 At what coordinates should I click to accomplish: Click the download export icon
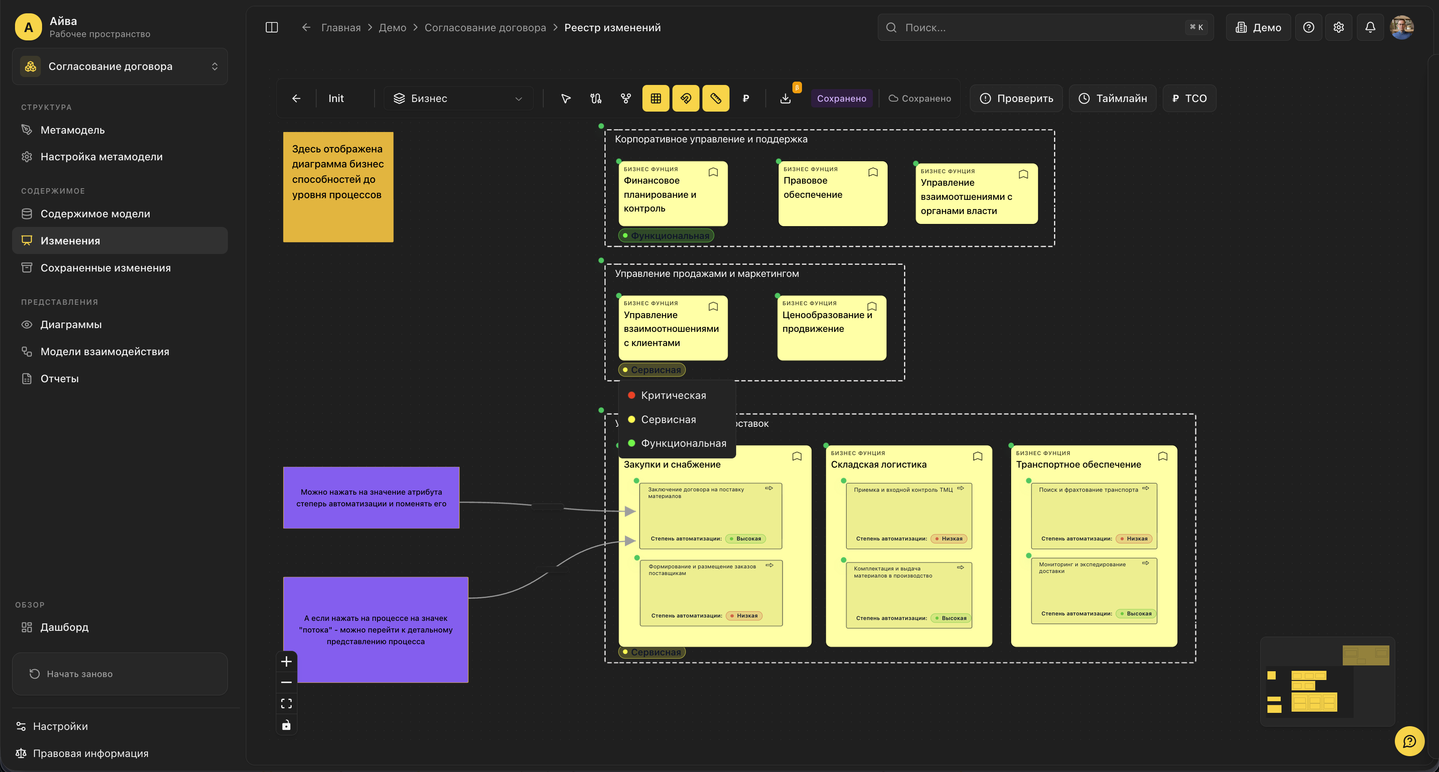point(785,98)
